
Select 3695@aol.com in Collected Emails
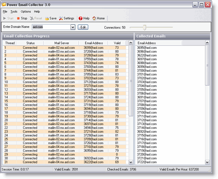[147, 48]
